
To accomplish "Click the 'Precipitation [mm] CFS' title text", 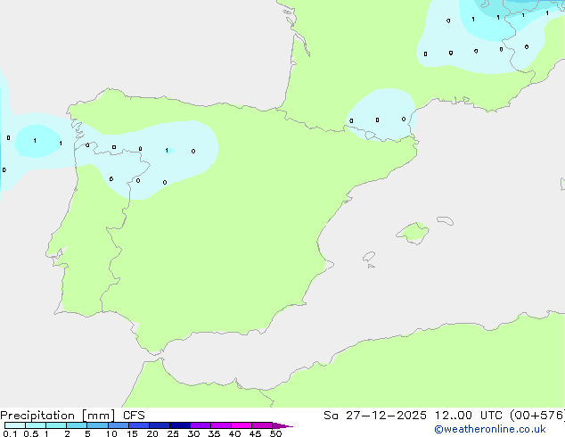I will click(x=72, y=416).
